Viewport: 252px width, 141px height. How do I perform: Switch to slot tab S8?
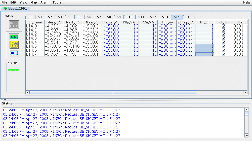pos(109,17)
